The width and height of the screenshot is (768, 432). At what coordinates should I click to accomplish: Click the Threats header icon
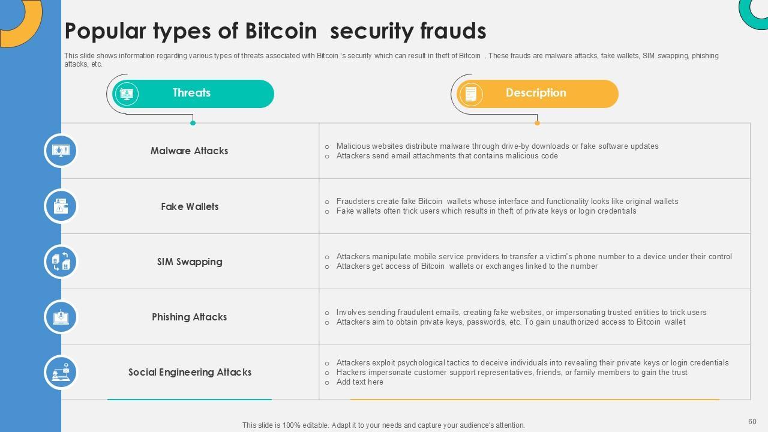pos(126,94)
